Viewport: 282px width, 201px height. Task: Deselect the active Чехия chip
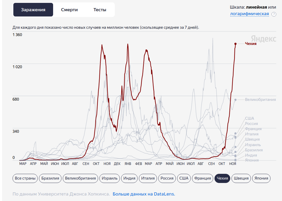pos(222,178)
